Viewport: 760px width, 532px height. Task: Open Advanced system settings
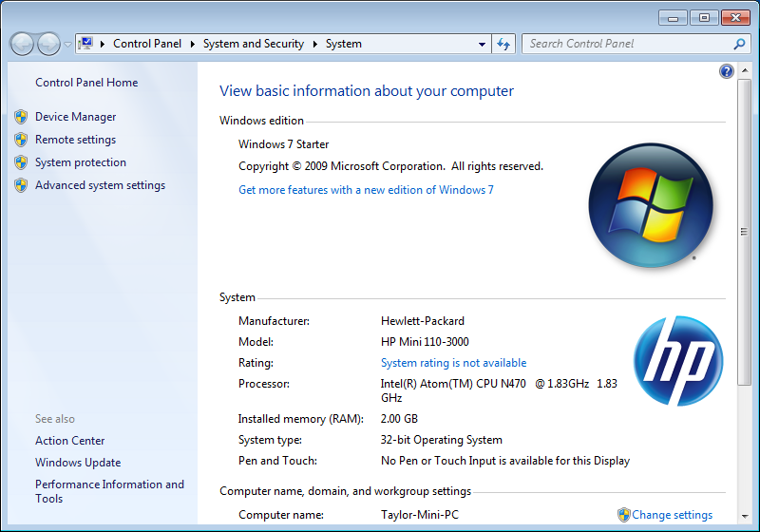pyautogui.click(x=100, y=185)
